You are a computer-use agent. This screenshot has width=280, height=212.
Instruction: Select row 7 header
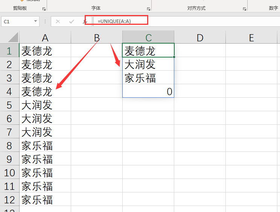(x=9, y=132)
